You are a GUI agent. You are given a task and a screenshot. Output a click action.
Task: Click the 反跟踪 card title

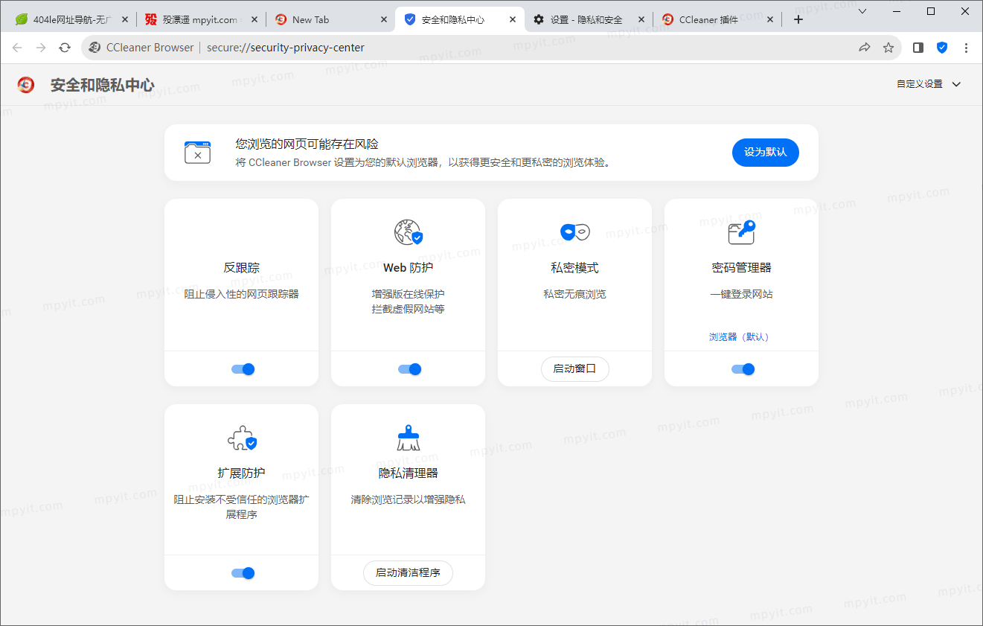241,268
